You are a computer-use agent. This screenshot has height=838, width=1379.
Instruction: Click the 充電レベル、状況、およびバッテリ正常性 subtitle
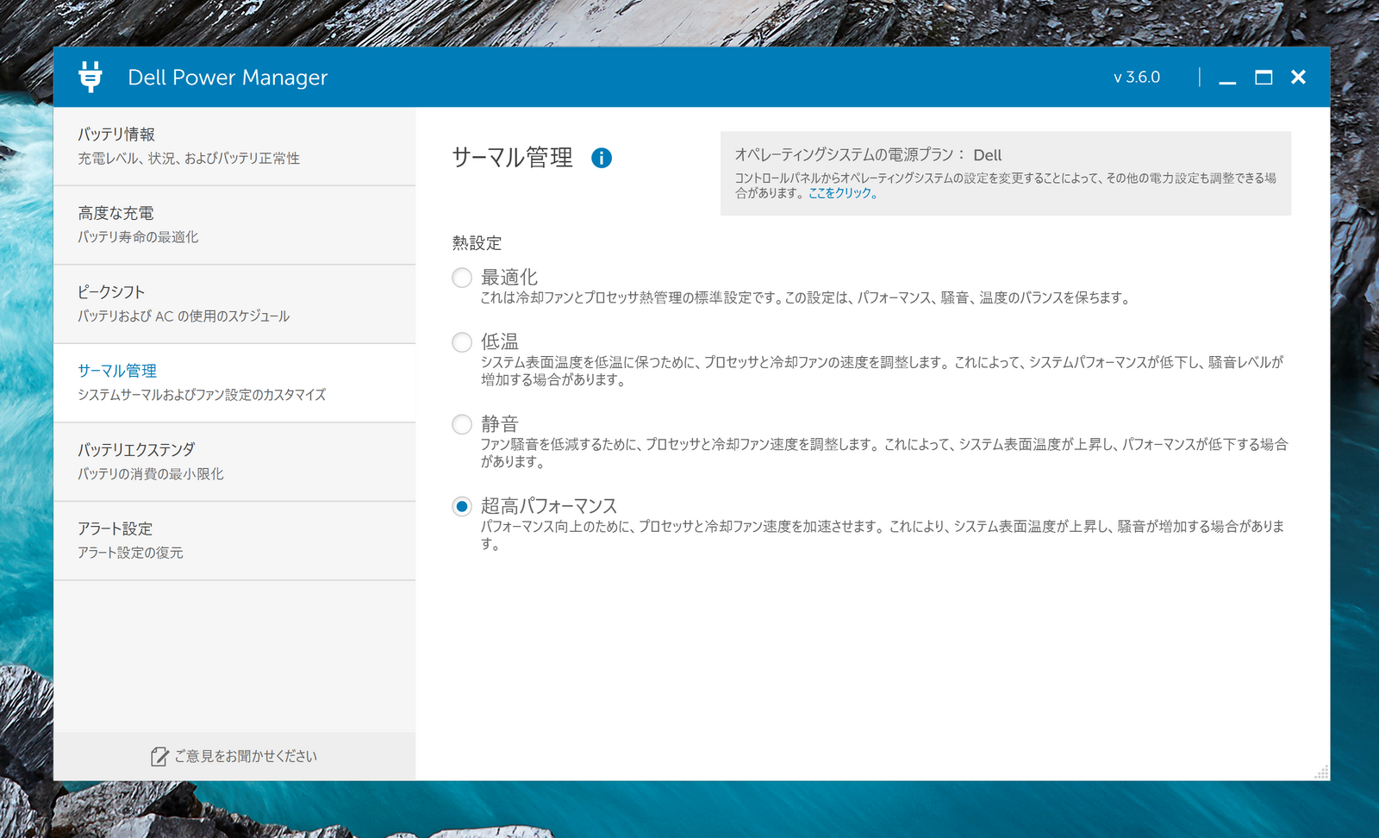pyautogui.click(x=189, y=159)
